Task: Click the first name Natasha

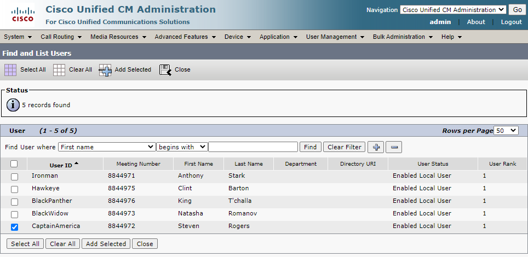Action: click(191, 213)
